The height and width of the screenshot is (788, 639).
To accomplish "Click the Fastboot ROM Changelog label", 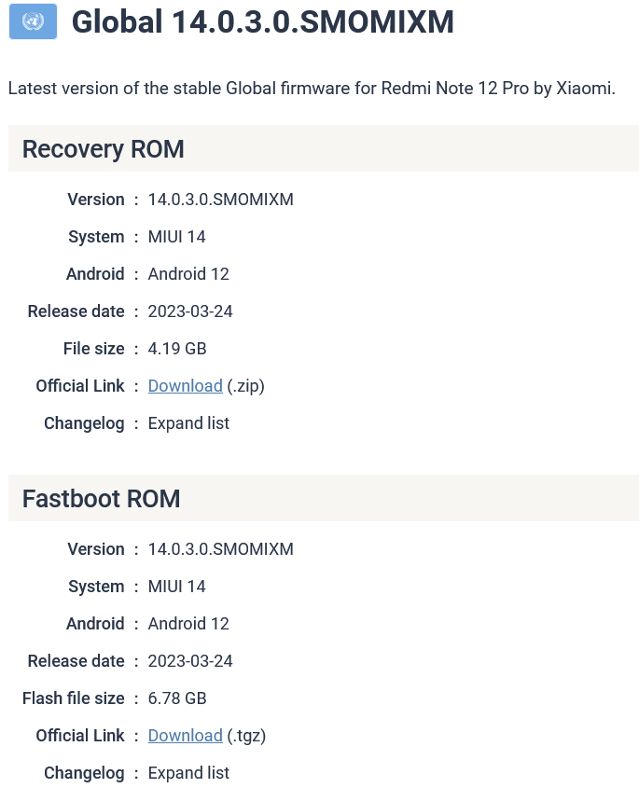I will [x=84, y=773].
